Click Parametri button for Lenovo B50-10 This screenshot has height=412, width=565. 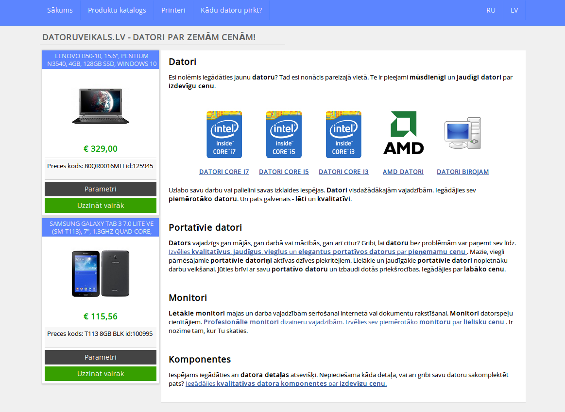(x=101, y=189)
